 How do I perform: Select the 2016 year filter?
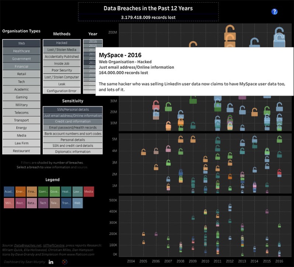[x=93, y=41]
